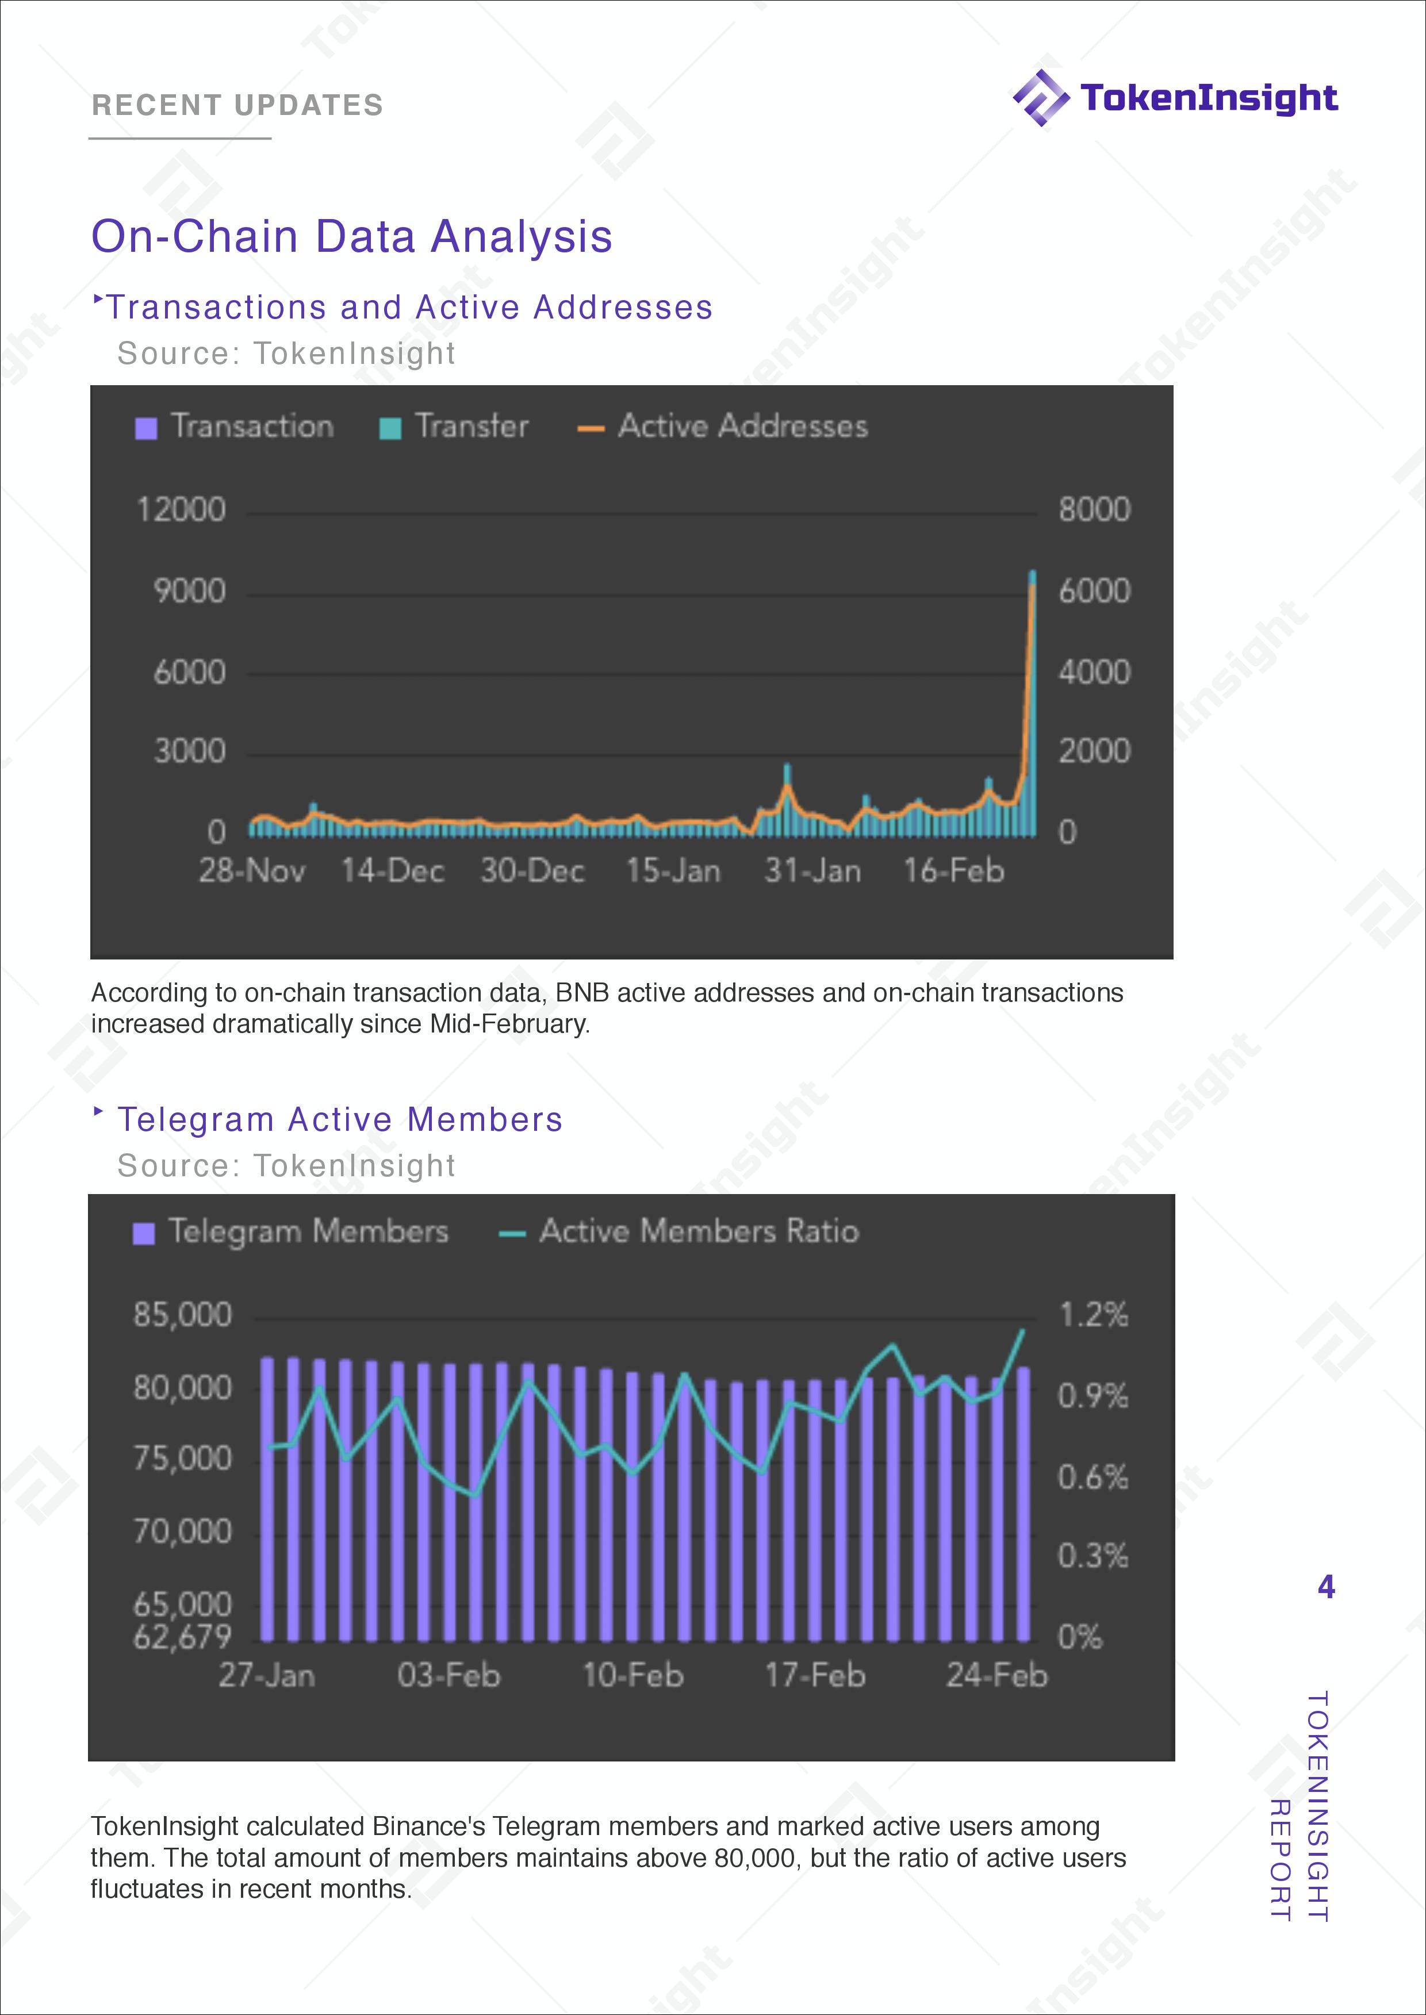Click the 80,000 axis label

183,1388
